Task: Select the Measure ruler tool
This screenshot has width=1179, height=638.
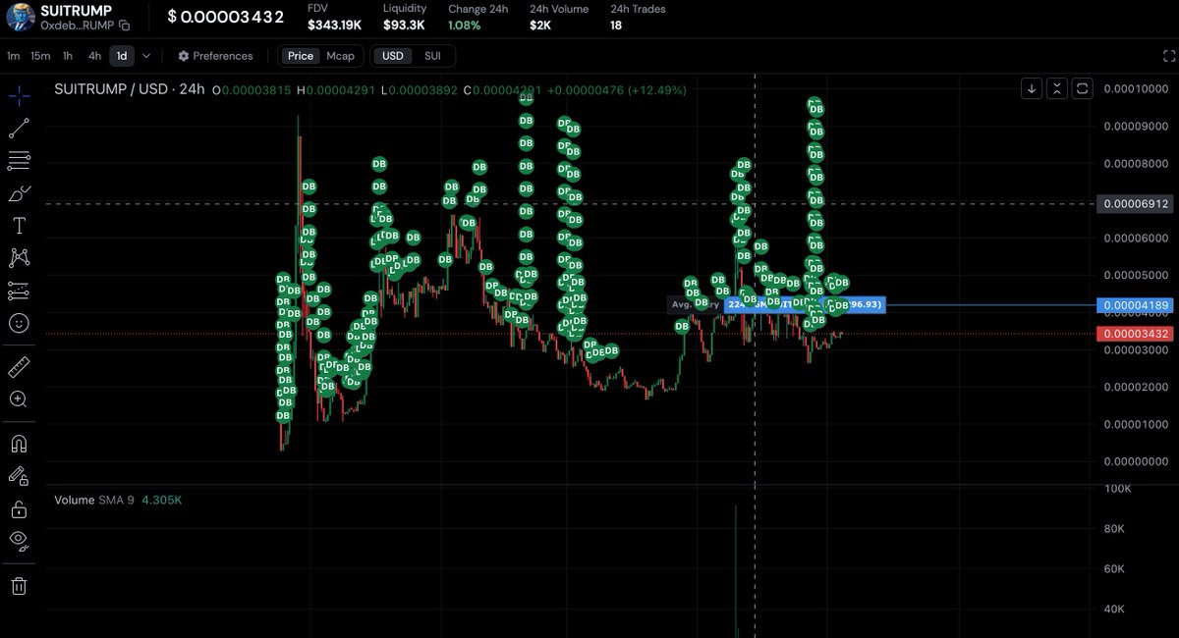Action: click(x=20, y=366)
